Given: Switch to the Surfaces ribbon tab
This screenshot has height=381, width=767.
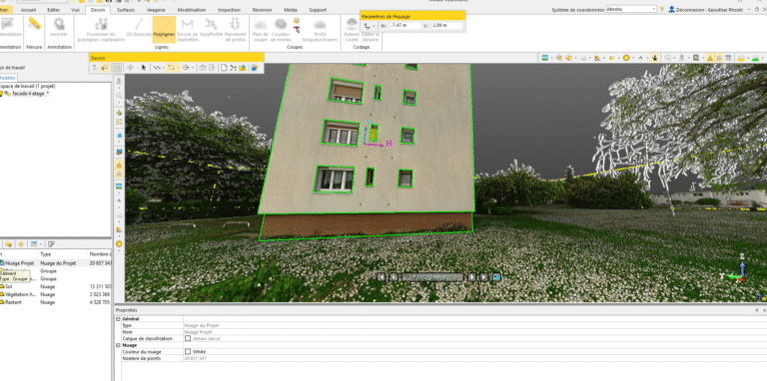Looking at the screenshot, I should coord(126,10).
